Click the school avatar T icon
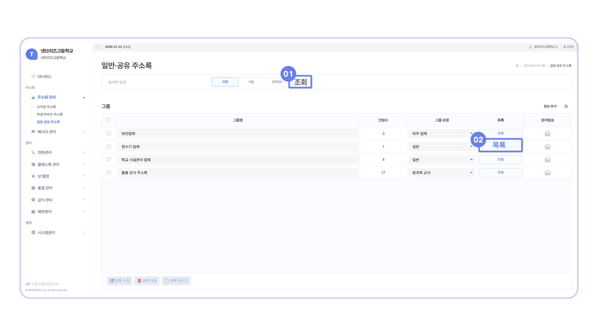Viewport: 598px width, 336px height. 32,54
